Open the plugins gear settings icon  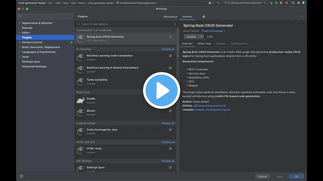(204, 17)
